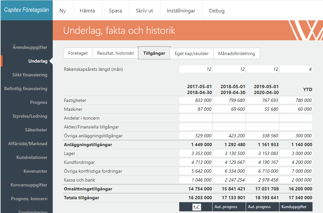Click Spara in the top toolbar

[x=115, y=11]
